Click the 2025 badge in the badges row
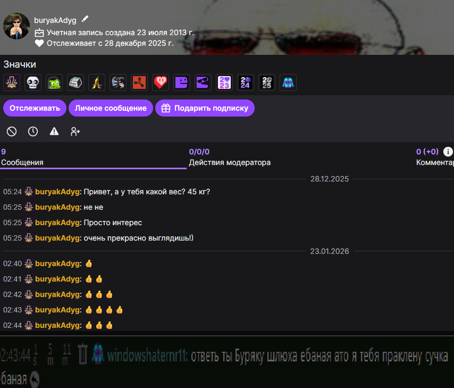The image size is (454, 388). 266,82
